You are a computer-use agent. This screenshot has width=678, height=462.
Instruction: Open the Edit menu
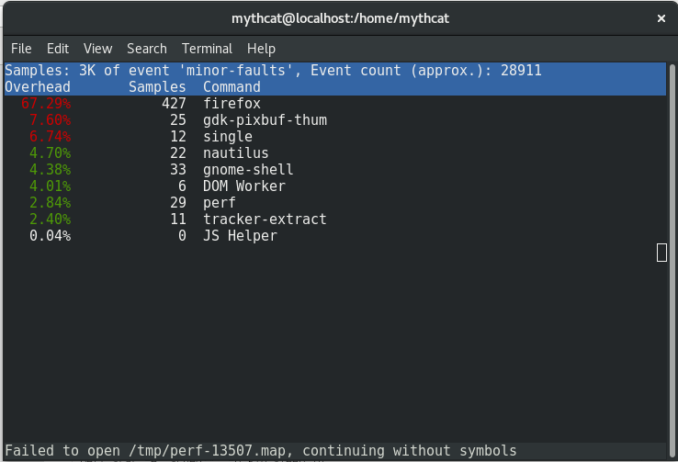[x=58, y=49]
